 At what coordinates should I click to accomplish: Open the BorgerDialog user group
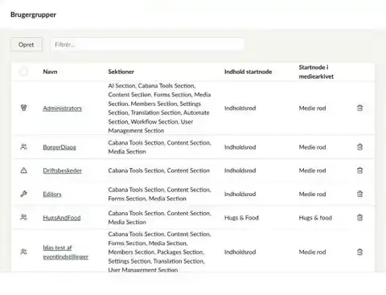[60, 147]
